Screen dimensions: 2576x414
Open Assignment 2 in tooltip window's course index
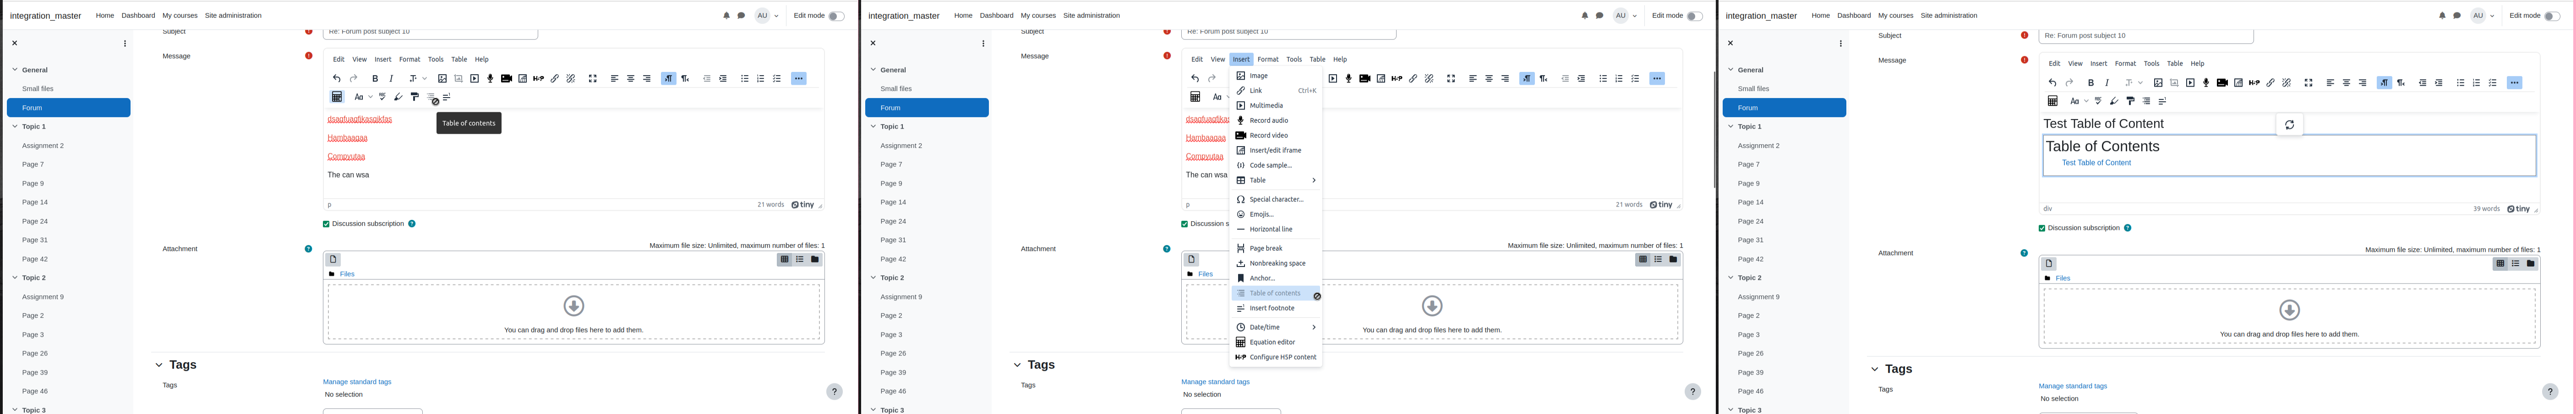(43, 146)
